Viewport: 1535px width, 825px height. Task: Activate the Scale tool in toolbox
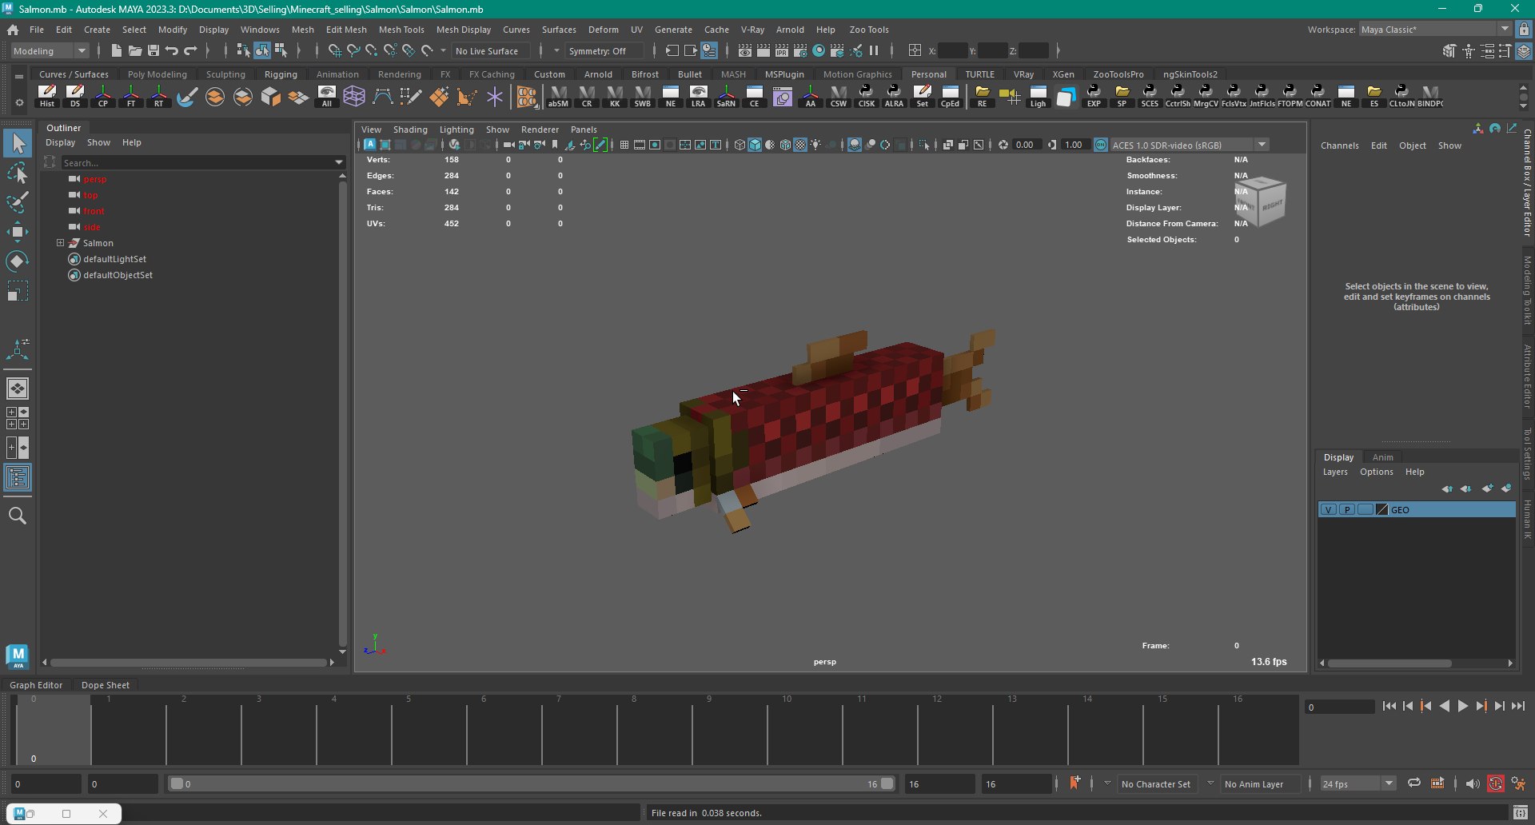18,290
